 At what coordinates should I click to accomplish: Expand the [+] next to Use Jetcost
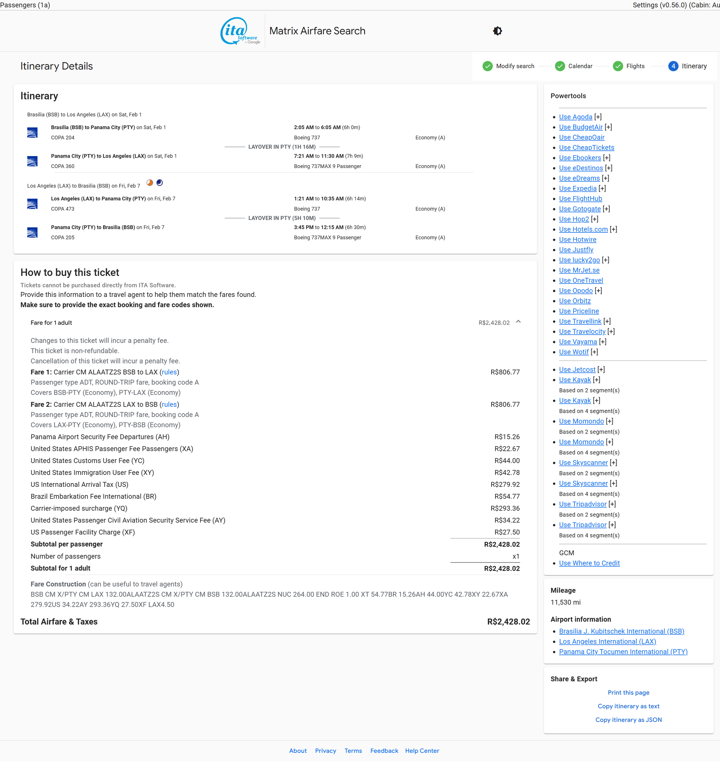(x=601, y=370)
